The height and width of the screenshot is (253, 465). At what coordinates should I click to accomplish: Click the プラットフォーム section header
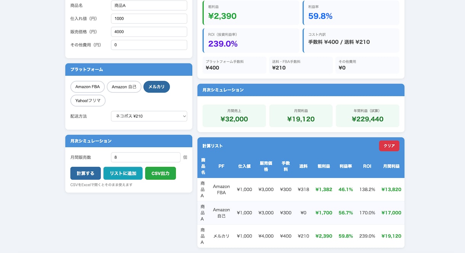tap(129, 70)
